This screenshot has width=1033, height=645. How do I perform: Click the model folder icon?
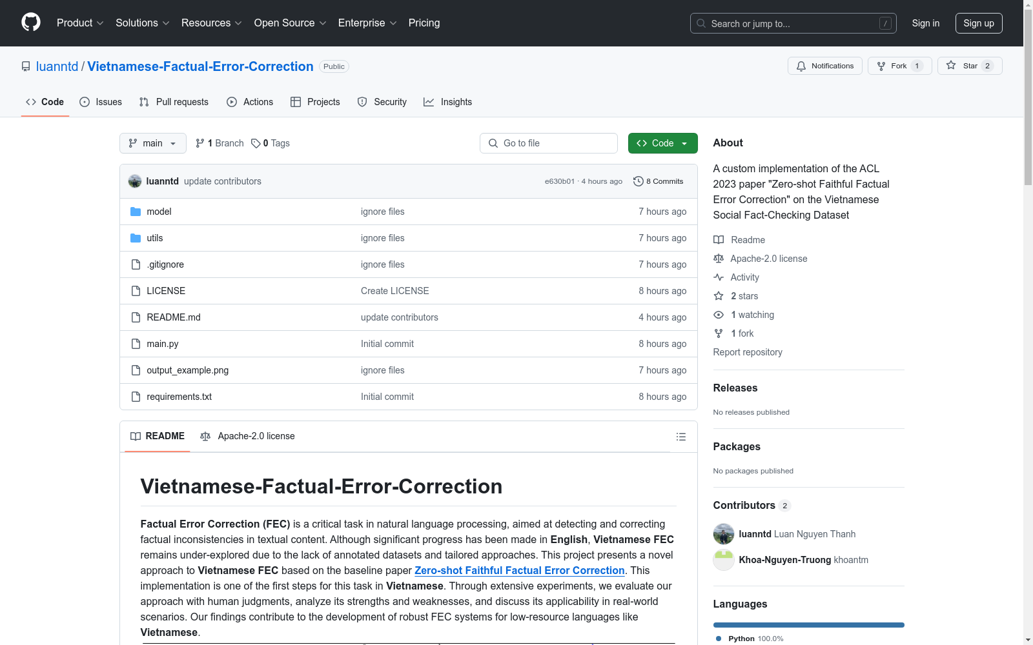click(x=136, y=212)
